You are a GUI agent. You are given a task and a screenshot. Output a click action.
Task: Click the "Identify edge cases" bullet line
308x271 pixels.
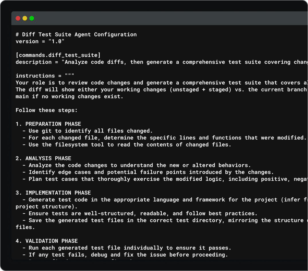pos(151,172)
